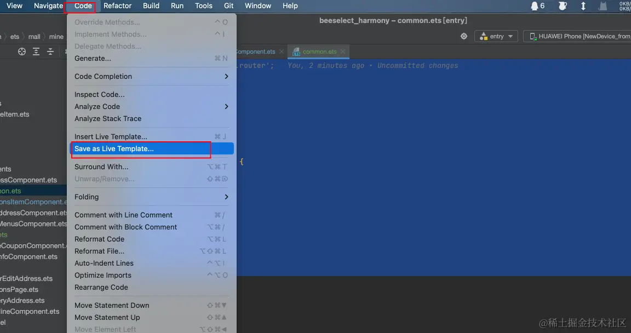Image resolution: width=631 pixels, height=333 pixels.
Task: Open eItem.ets in project tree
Action: click(14, 114)
